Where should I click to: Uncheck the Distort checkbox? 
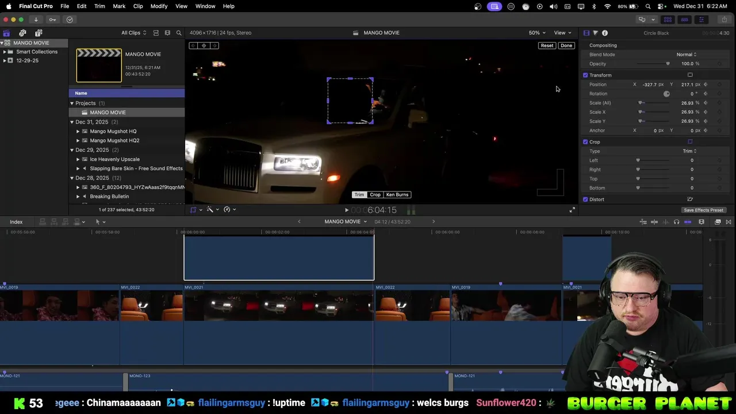pyautogui.click(x=585, y=199)
